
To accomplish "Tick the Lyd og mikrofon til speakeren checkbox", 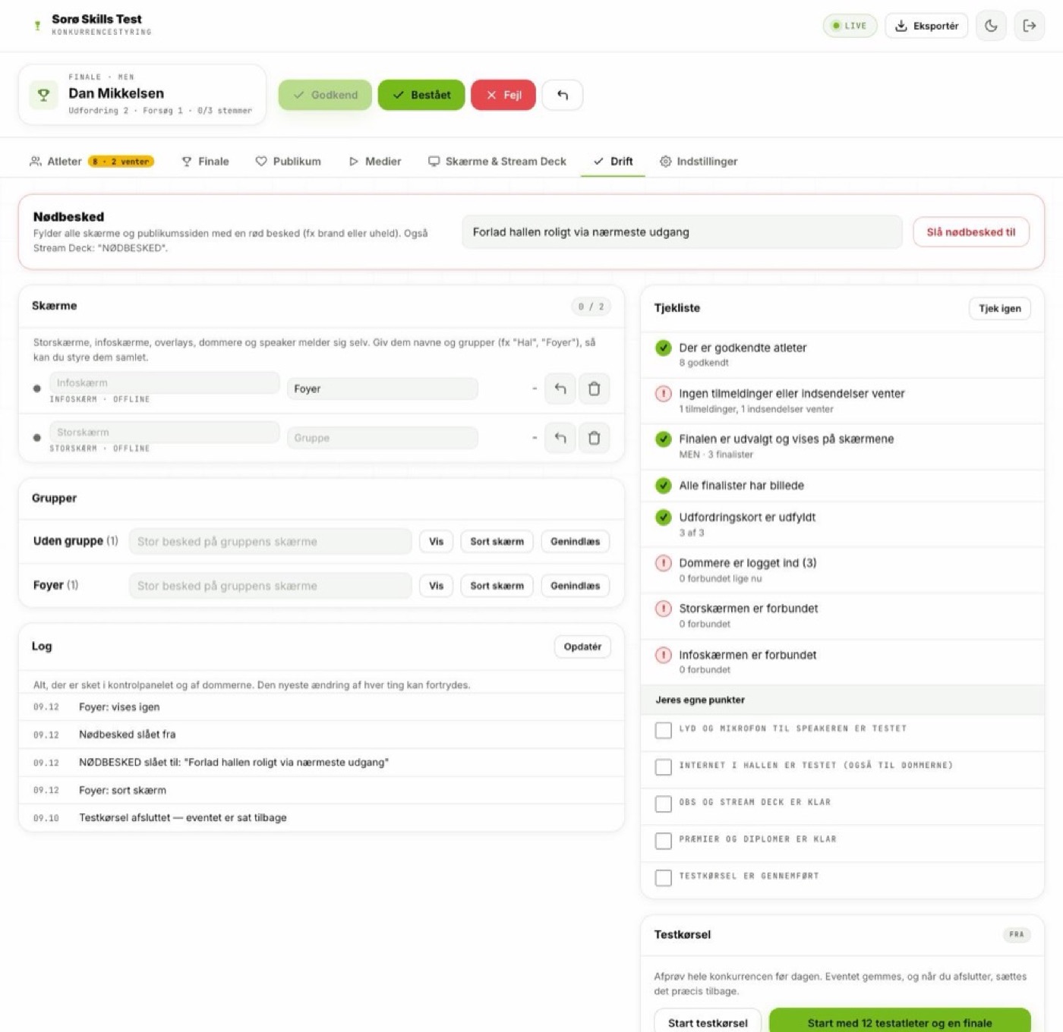I will point(664,730).
